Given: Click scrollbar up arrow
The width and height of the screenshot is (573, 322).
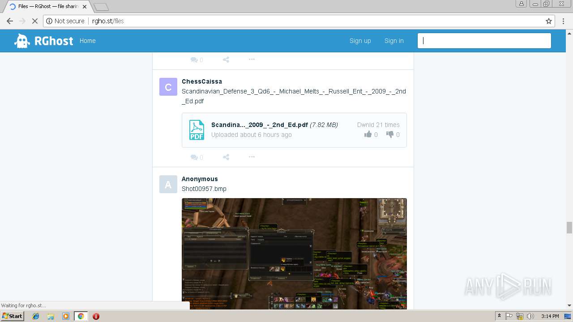Looking at the screenshot, I should [x=569, y=33].
